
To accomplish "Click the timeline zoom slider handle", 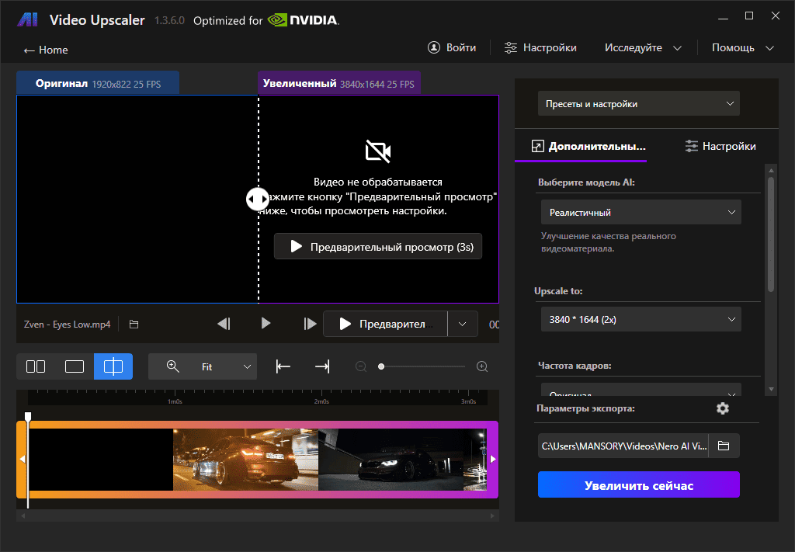I will [x=381, y=366].
